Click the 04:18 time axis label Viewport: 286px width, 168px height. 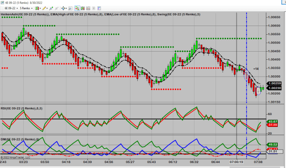click(66, 162)
